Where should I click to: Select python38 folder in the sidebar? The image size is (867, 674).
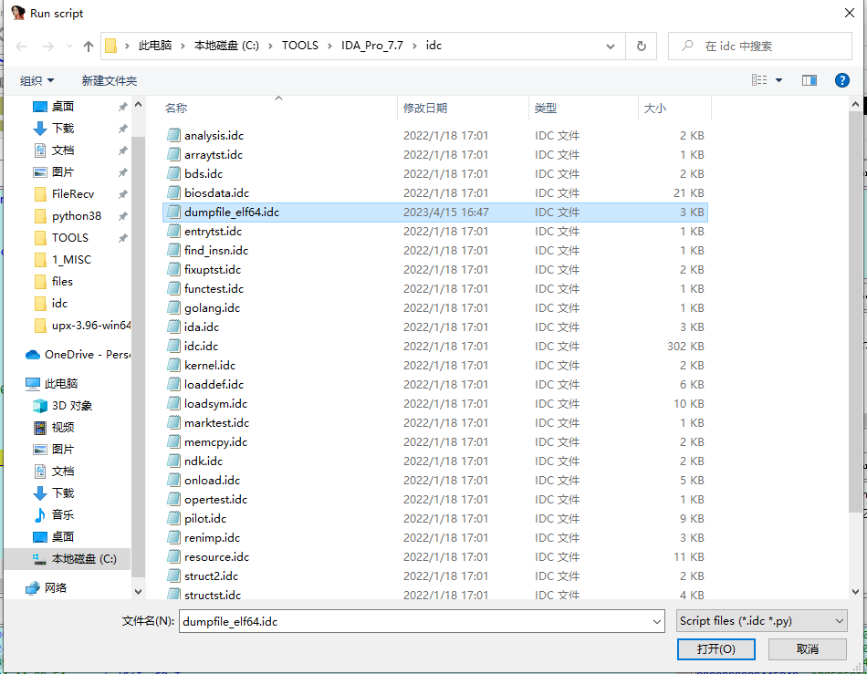click(x=77, y=215)
